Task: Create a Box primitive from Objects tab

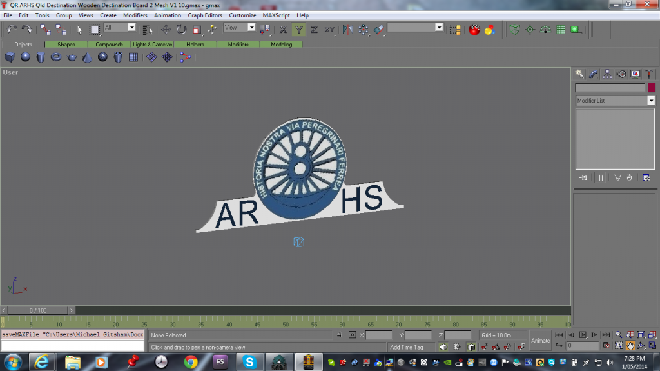Action: (10, 57)
